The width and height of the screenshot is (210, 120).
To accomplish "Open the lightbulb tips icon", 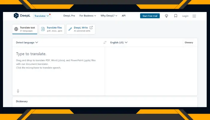I will (x=166, y=16).
